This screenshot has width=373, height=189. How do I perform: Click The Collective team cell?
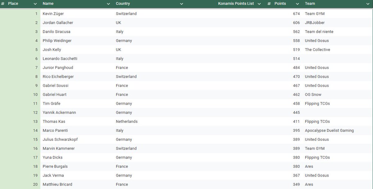318,49
